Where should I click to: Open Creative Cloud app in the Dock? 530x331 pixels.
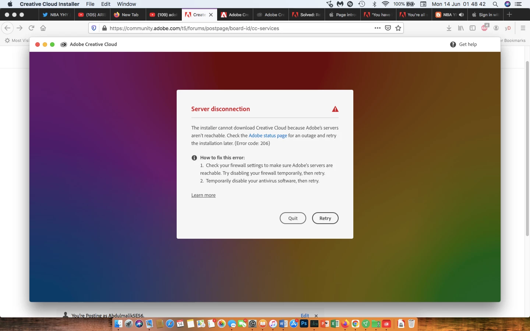(x=386, y=324)
